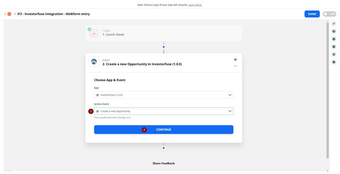Open Zapier home via orange asterisk logo
This screenshot has height=174, width=340.
[x=9, y=14]
